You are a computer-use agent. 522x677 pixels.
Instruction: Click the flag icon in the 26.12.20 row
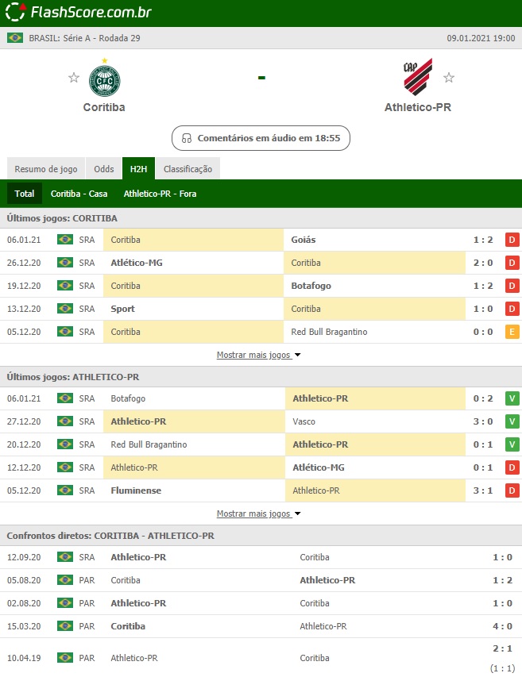coord(65,262)
